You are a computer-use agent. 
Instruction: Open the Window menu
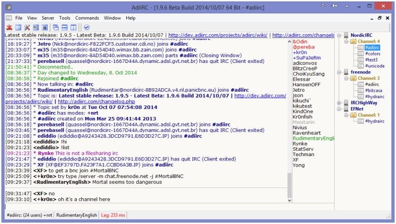coord(112,18)
